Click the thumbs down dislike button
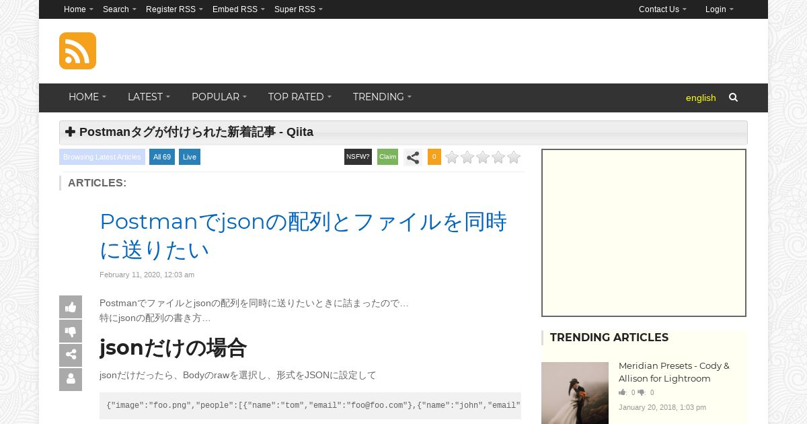 [x=71, y=331]
